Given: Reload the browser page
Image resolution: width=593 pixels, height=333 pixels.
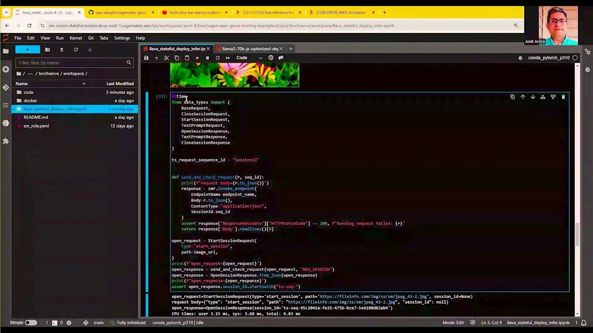Looking at the screenshot, I should (x=29, y=26).
